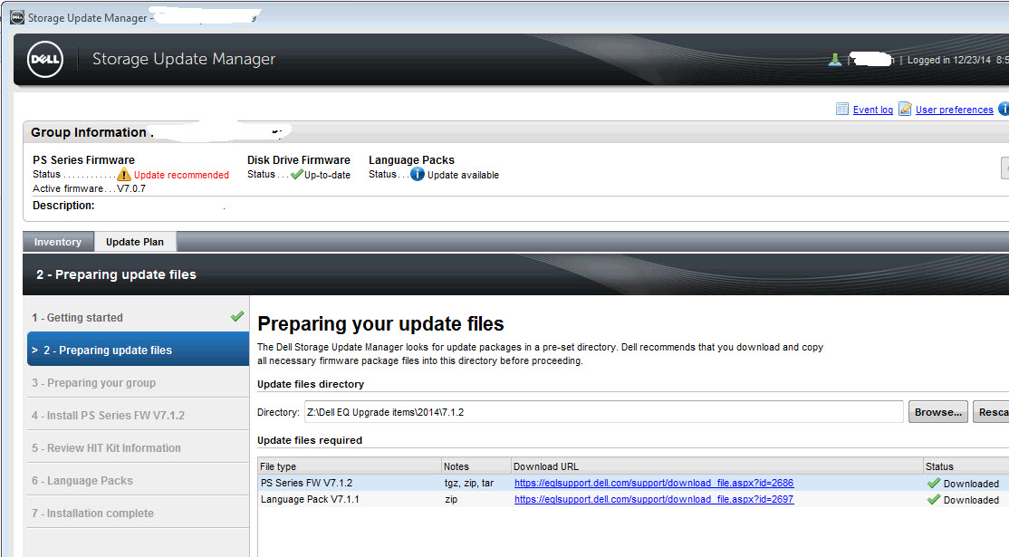
Task: Select step 7 - Installation complete
Action: pos(138,514)
